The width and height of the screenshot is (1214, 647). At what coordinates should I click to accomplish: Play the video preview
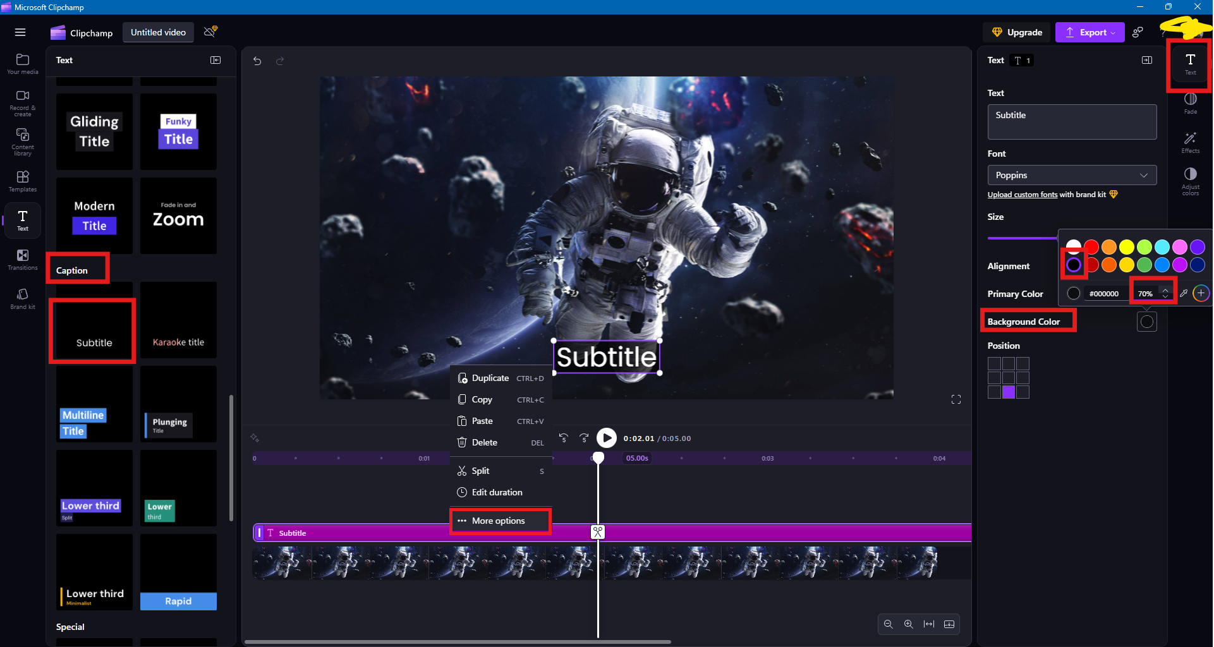click(606, 438)
